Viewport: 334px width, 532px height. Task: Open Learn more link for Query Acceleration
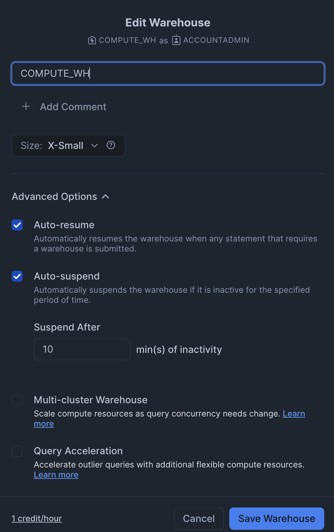point(56,475)
